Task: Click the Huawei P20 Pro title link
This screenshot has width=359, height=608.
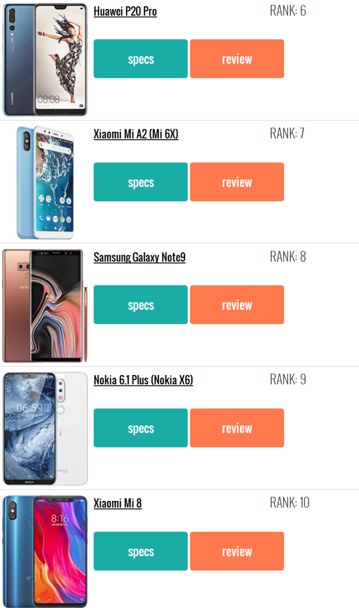Action: [125, 11]
